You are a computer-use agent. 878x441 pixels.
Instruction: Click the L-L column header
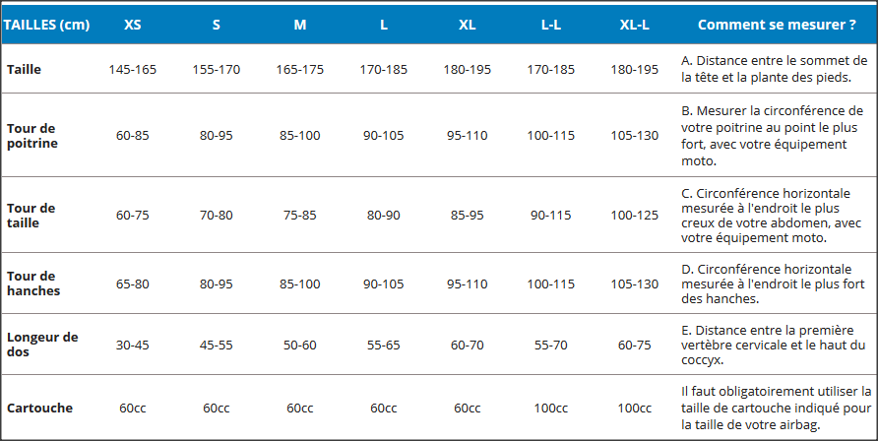click(x=551, y=26)
